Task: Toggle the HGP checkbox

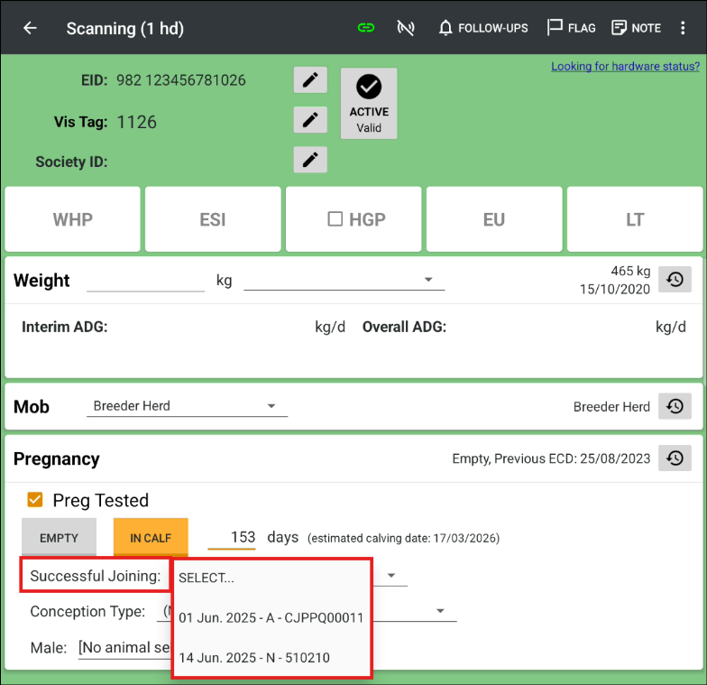Action: tap(335, 219)
